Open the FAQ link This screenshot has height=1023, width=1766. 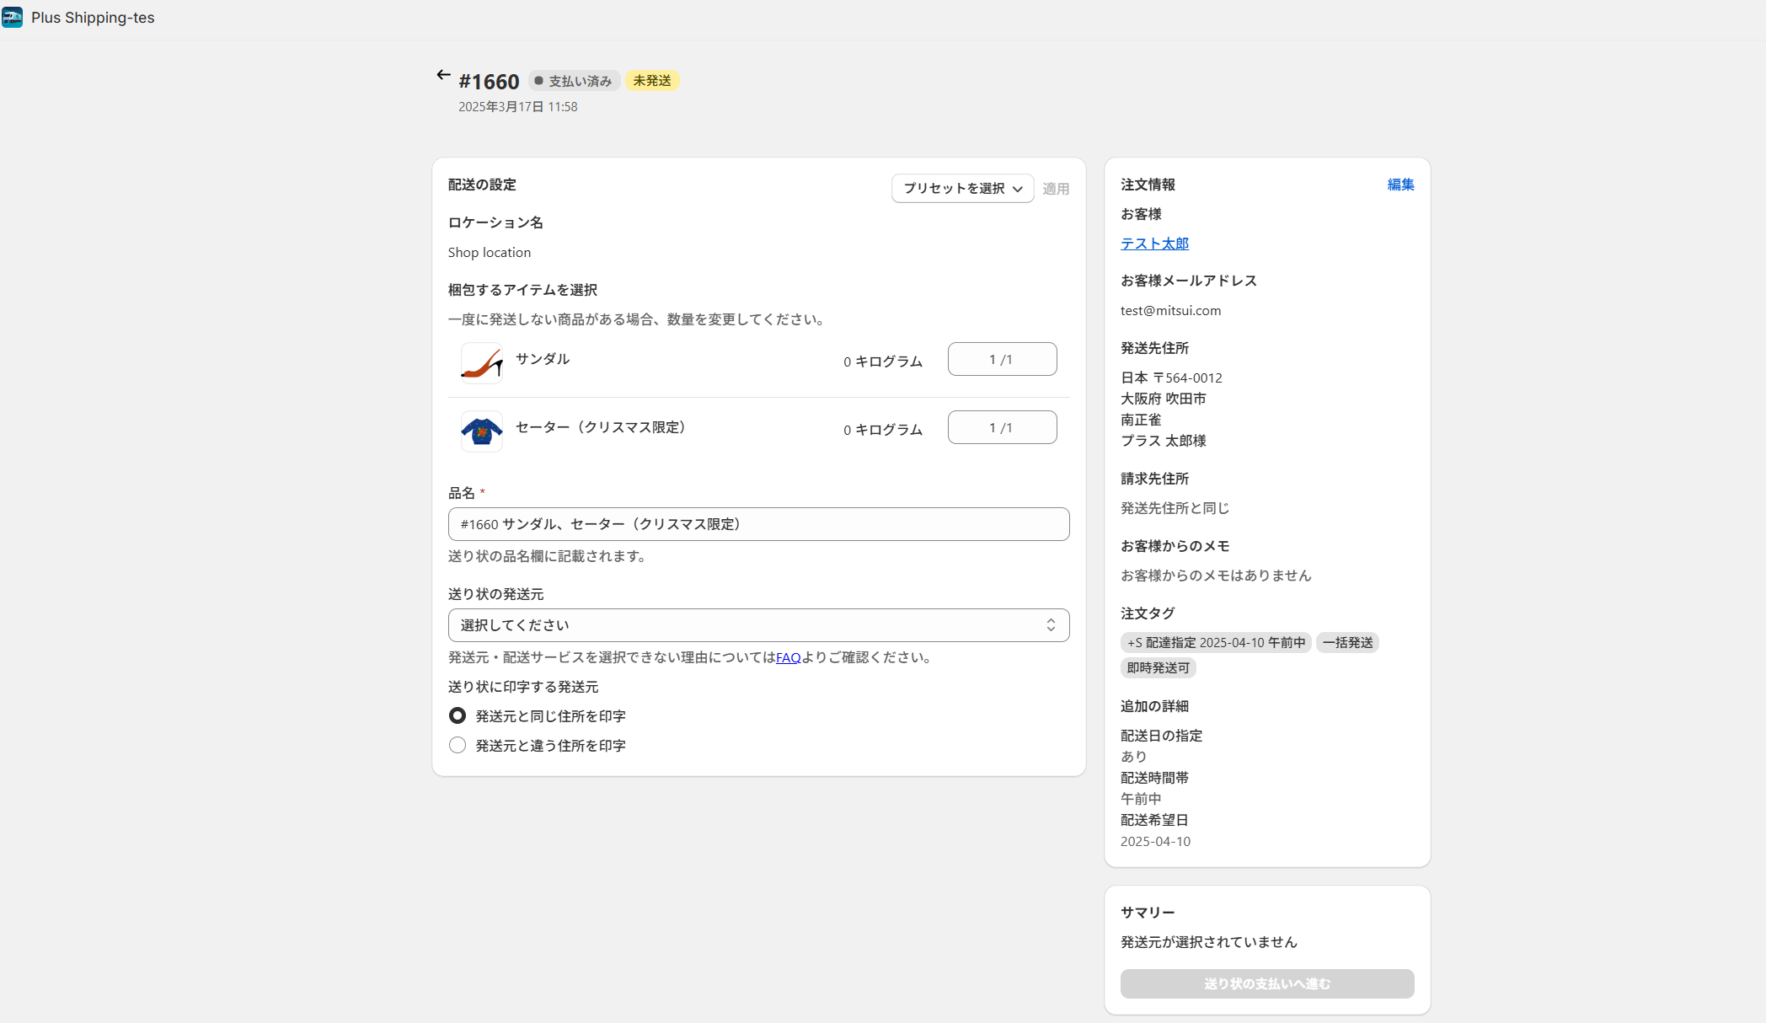[788, 658]
